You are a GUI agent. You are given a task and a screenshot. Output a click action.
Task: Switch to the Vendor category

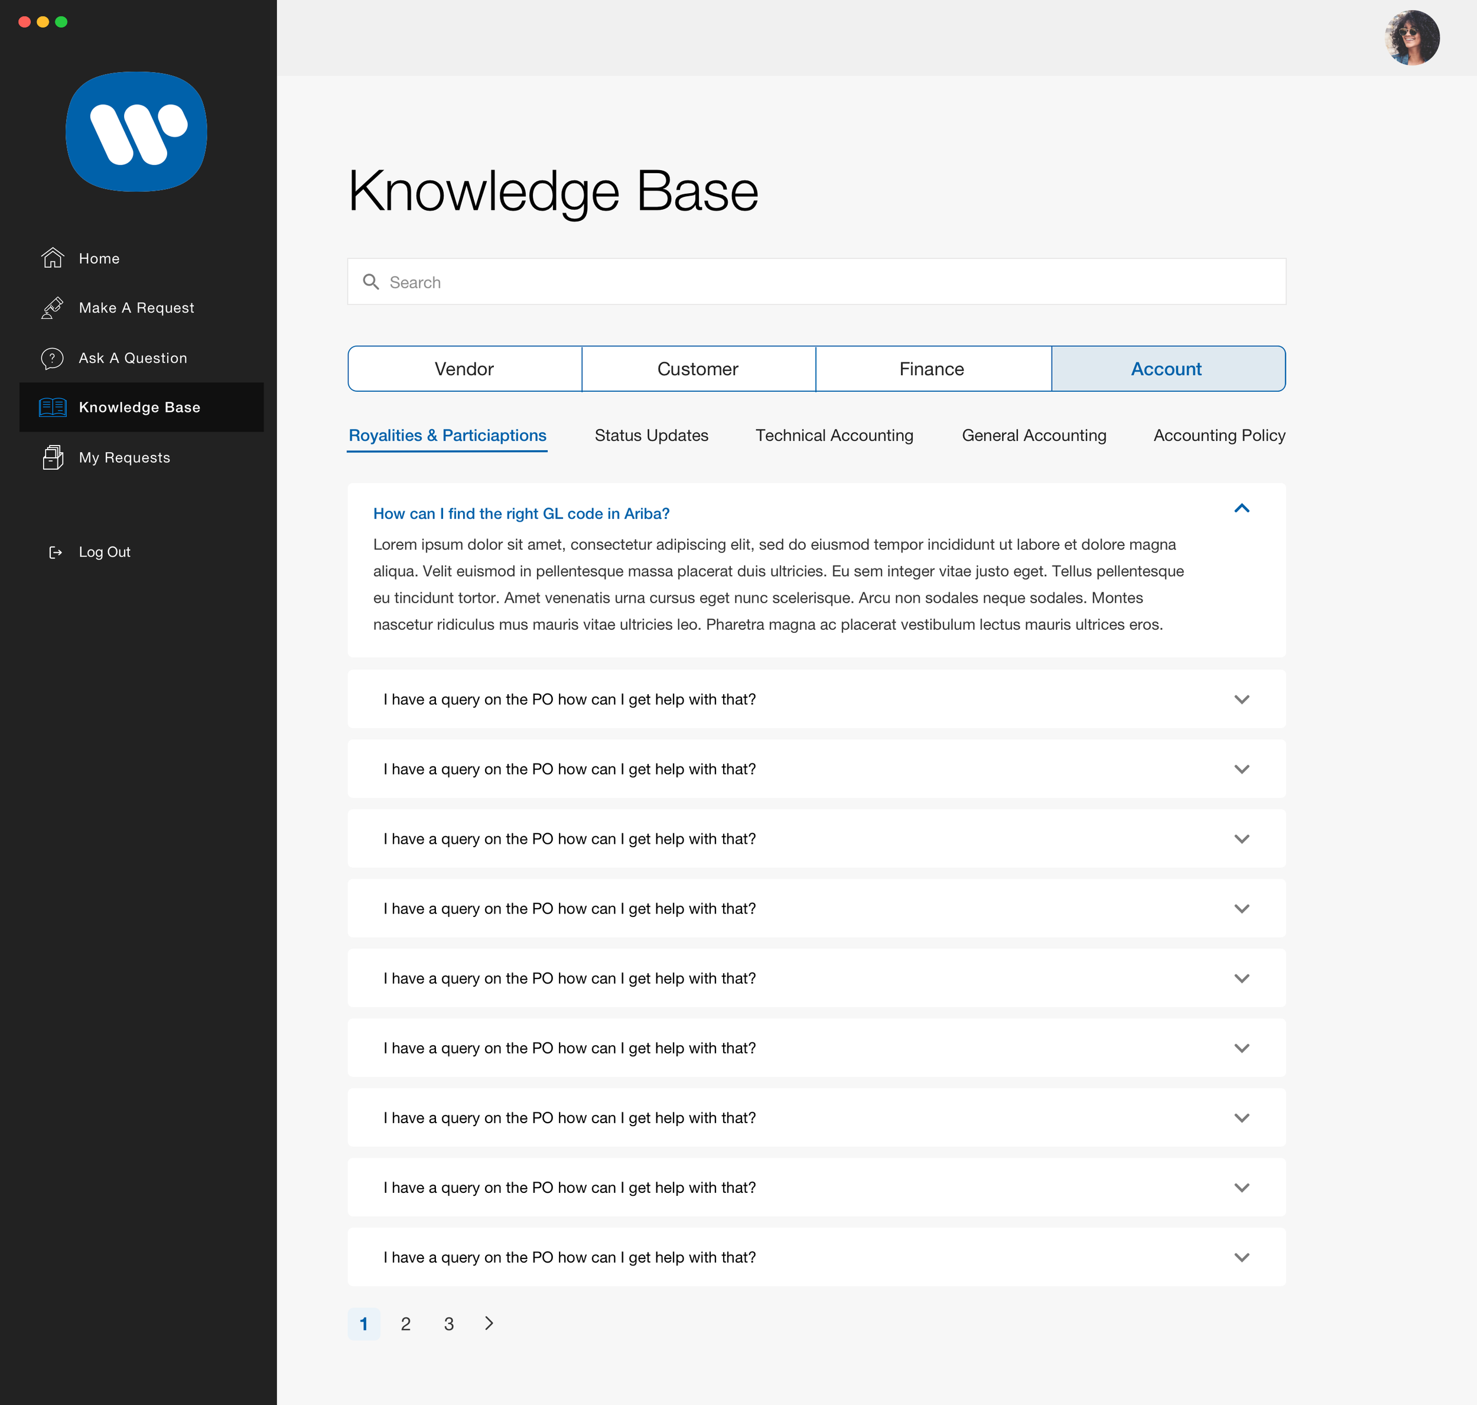click(x=464, y=369)
